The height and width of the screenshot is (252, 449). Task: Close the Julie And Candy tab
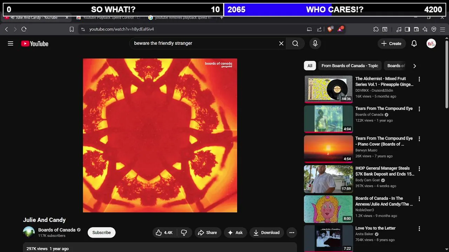[x=67, y=17]
